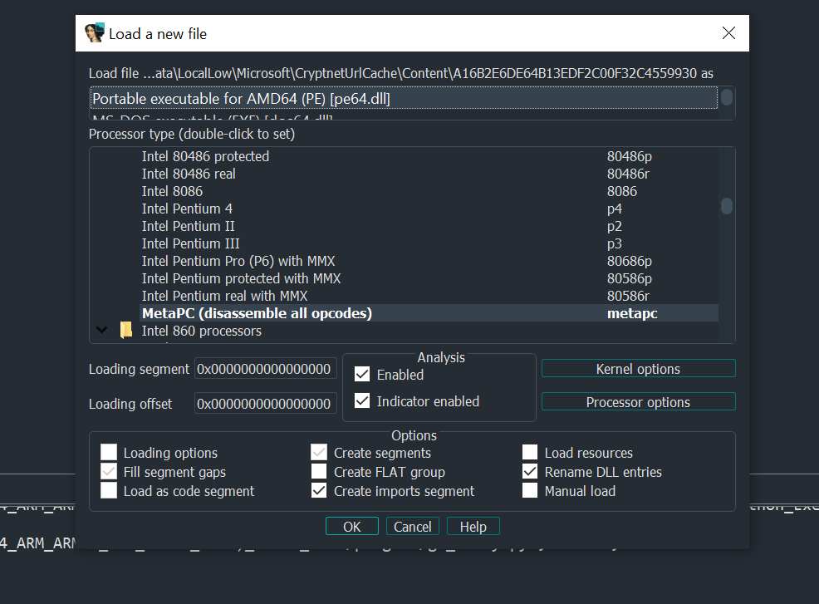The width and height of the screenshot is (819, 604).
Task: Uncheck Rename DLL entries
Action: [x=530, y=472]
